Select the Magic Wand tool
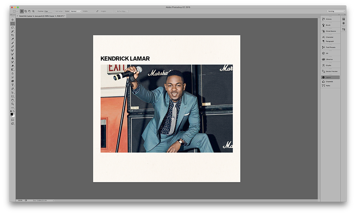Viewport: 356px width, 215px height. (13, 31)
